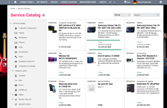Open the My Tickets tab
The height and width of the screenshot is (108, 167).
pyautogui.click(x=42, y=2)
